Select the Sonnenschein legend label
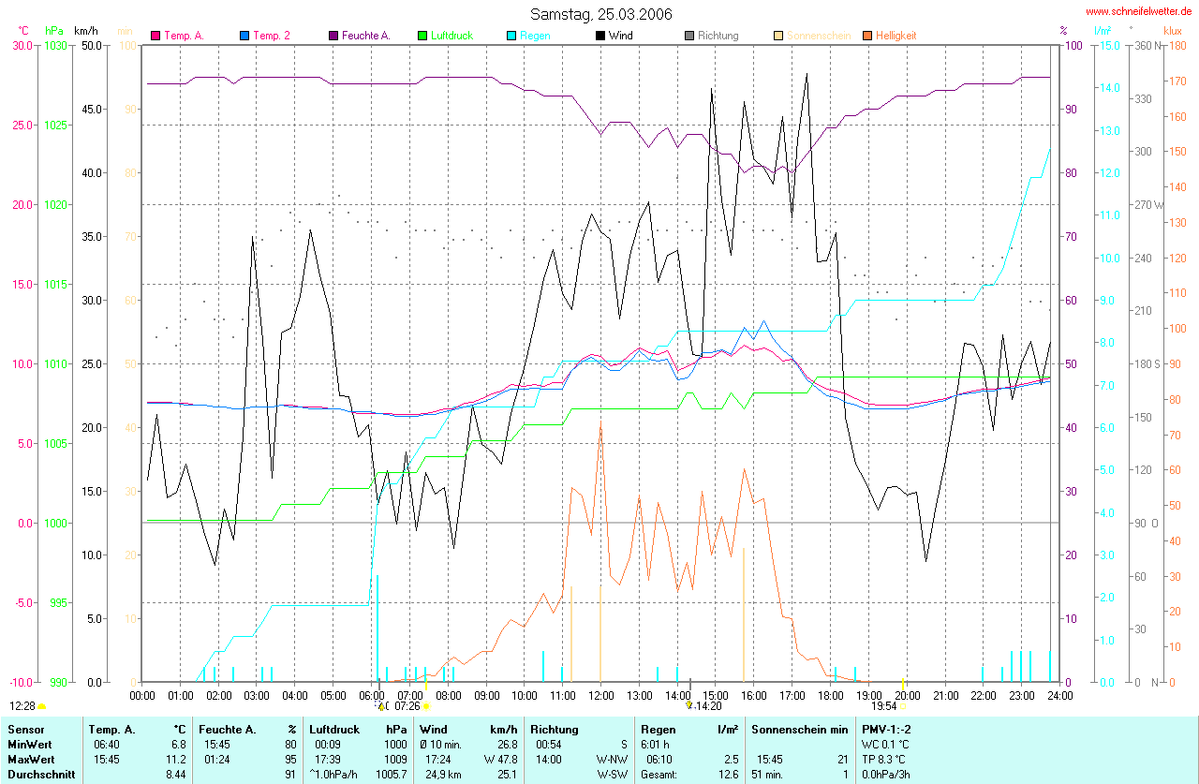Viewport: 1199px width, 784px height. [819, 36]
